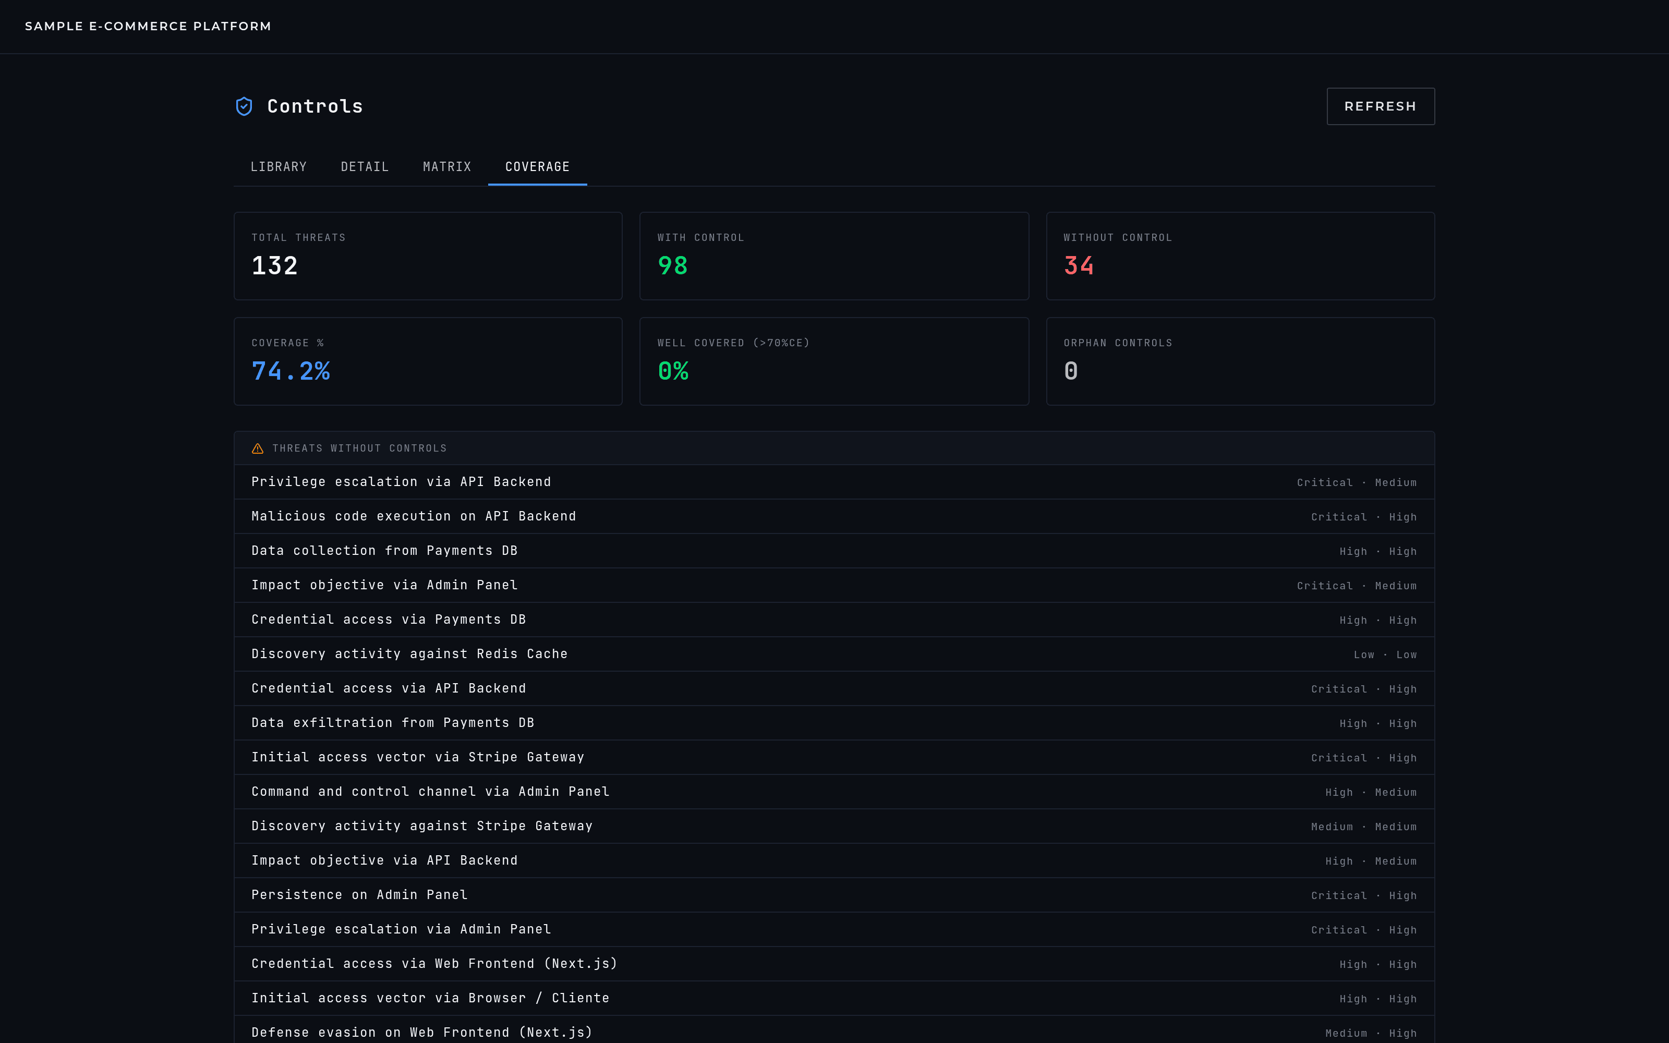Open Privilege escalation via API Backend row

[835, 482]
